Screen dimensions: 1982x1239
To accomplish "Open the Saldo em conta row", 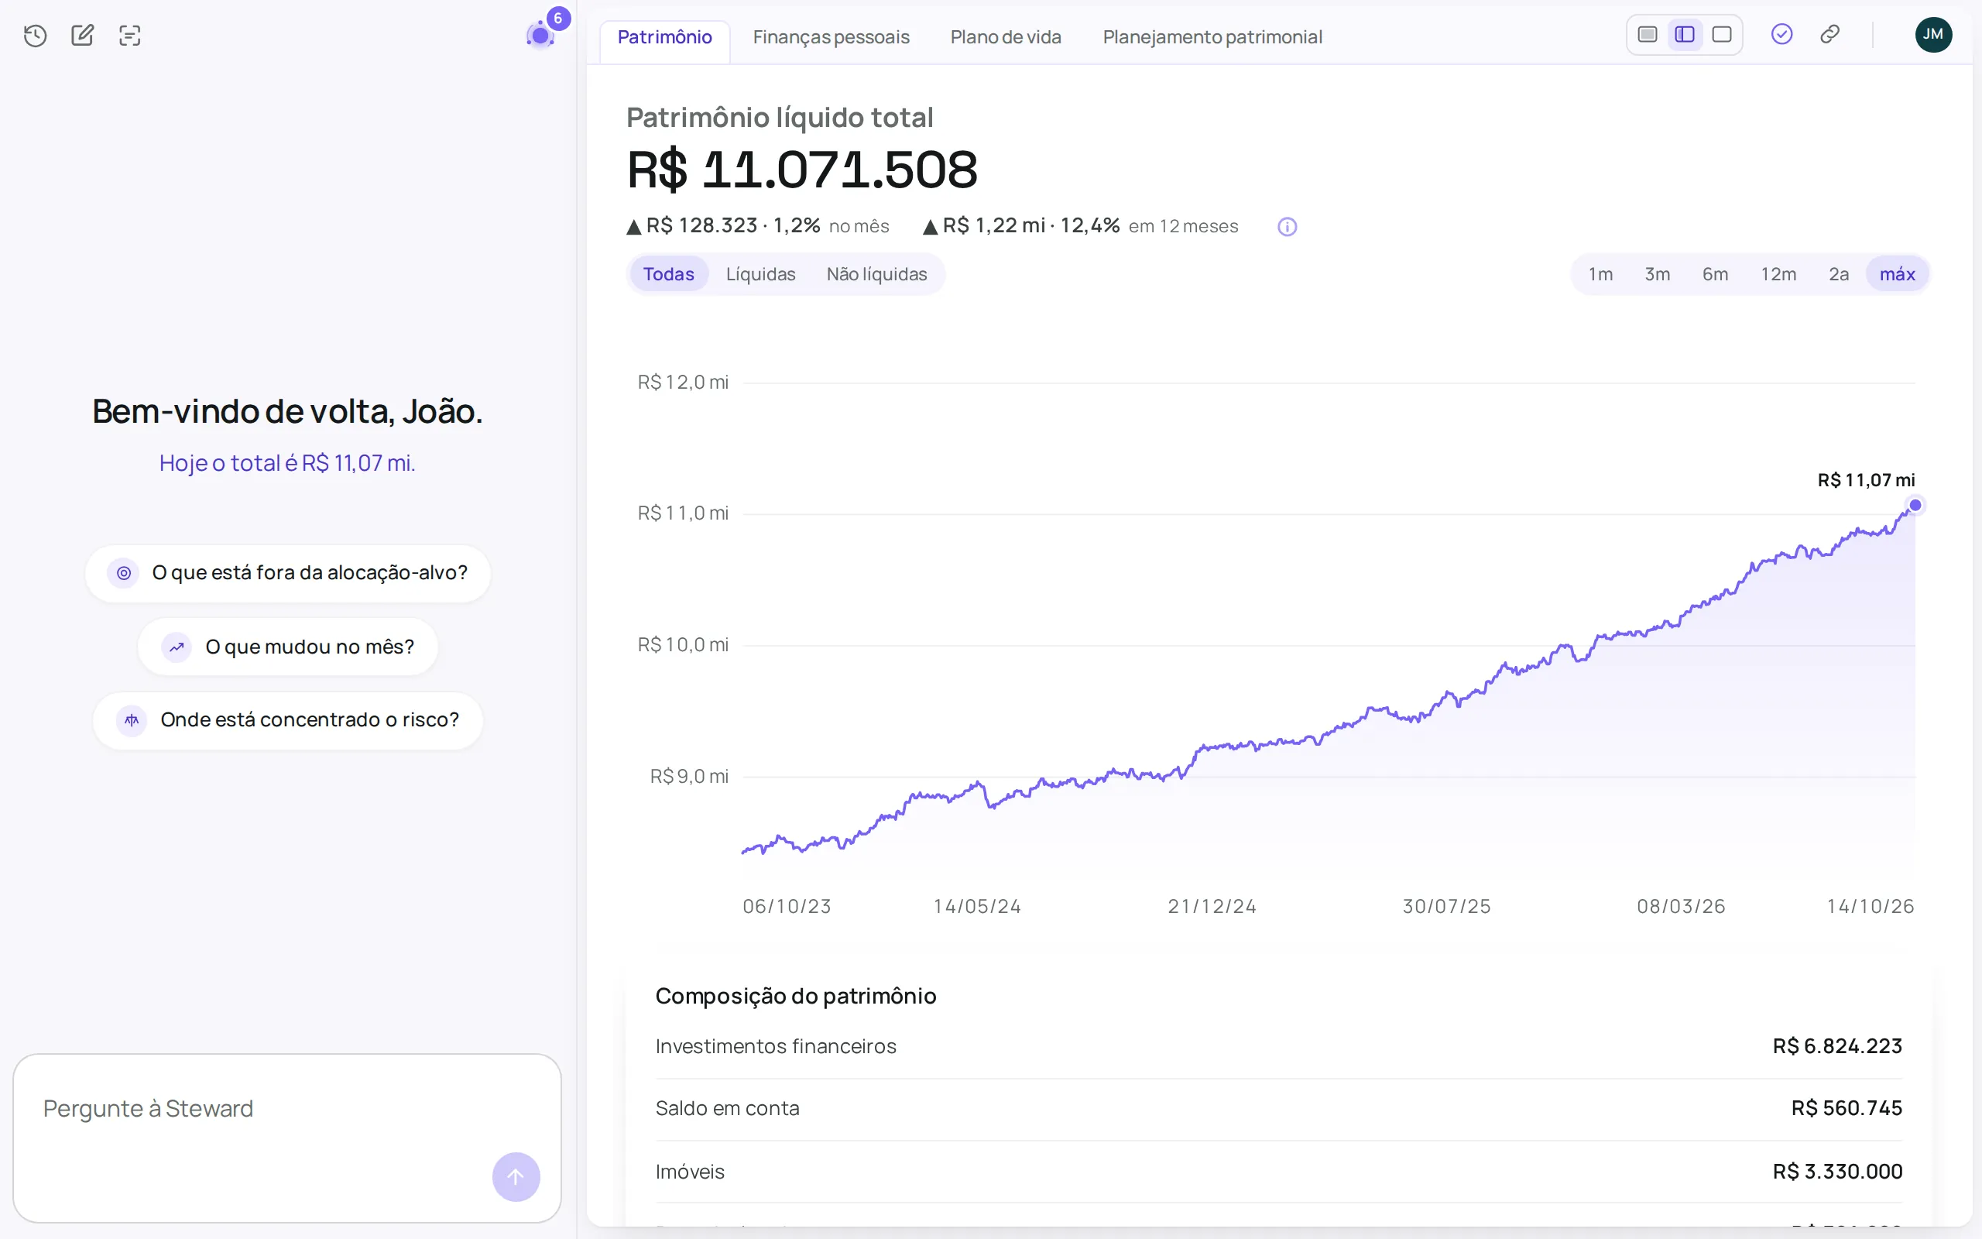I will [1278, 1110].
